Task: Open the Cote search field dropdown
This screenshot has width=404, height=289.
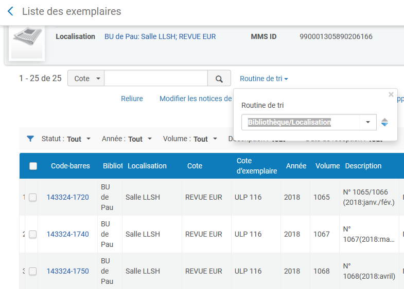Action: pyautogui.click(x=86, y=79)
